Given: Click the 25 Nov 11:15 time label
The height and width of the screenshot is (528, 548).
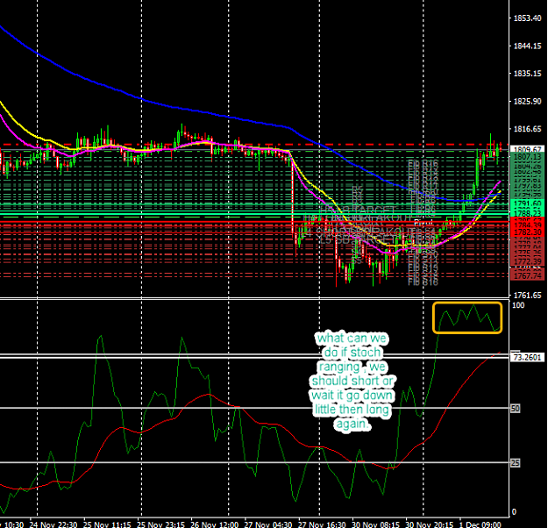Looking at the screenshot, I should (x=107, y=524).
